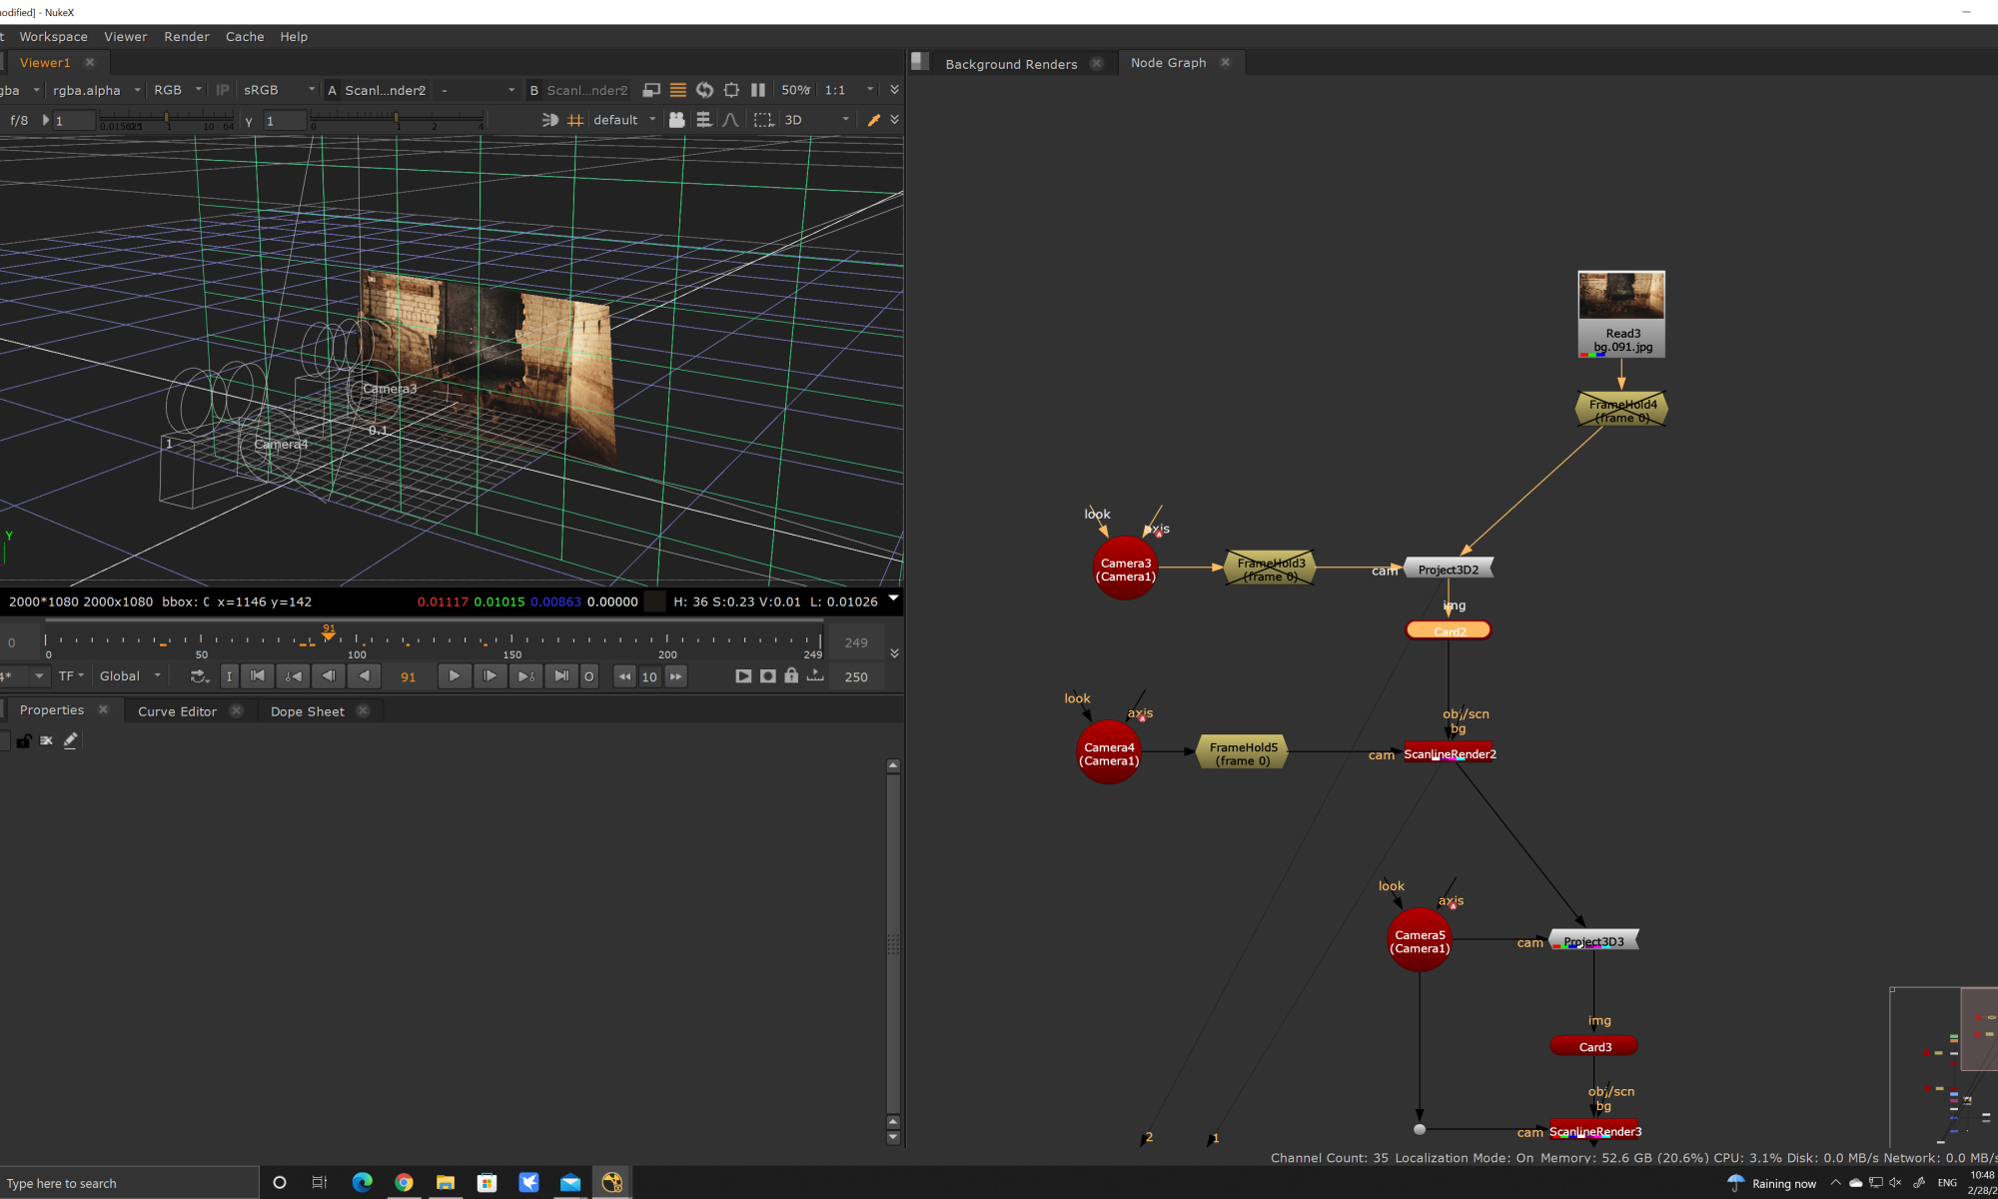Toggle the 3D grid display icon

tap(575, 120)
